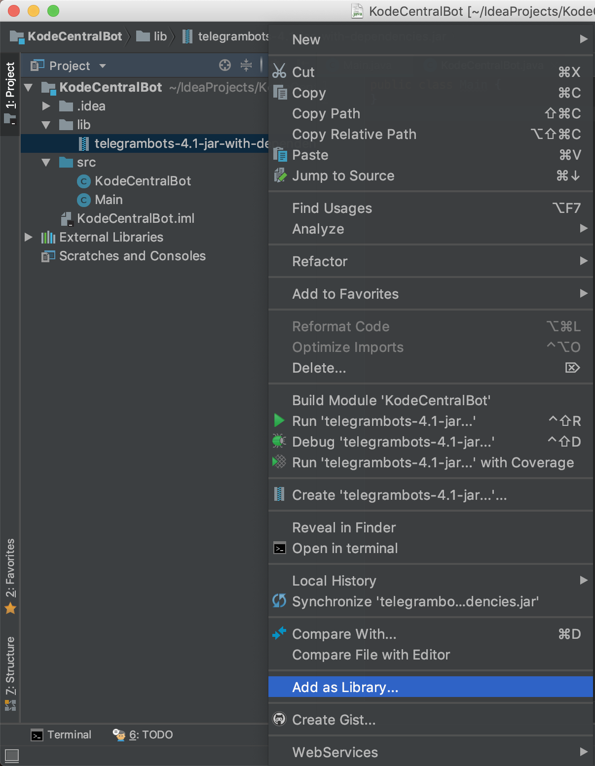Click the terminal icon beside Open in terminal

(280, 548)
